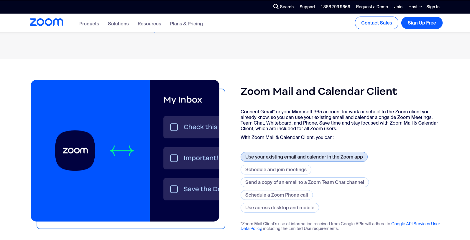Select the "Schedule and join meetings" pill
Viewport: 470px width, 240px height.
coord(276,169)
